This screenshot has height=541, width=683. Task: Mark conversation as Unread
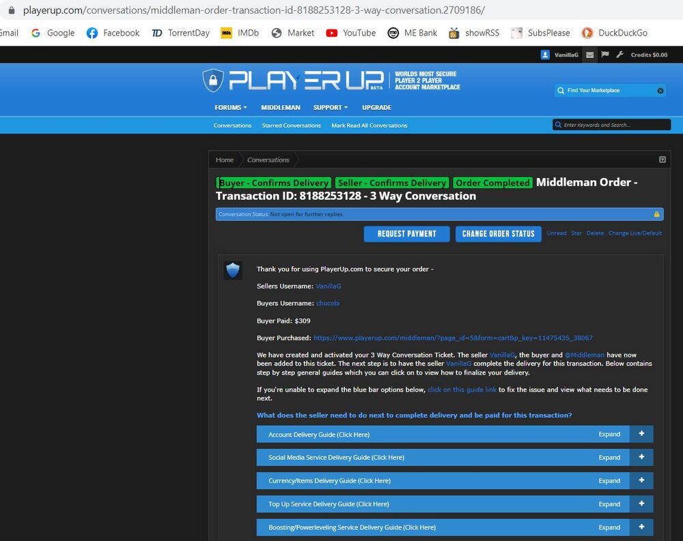coord(556,233)
